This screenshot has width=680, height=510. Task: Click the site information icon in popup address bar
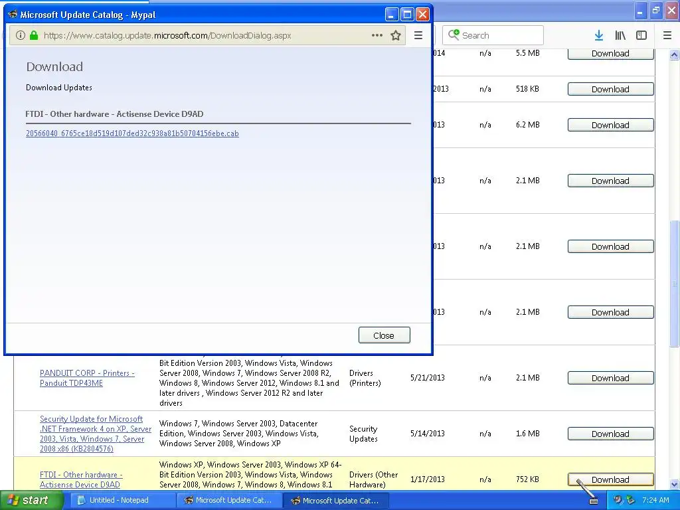point(21,36)
